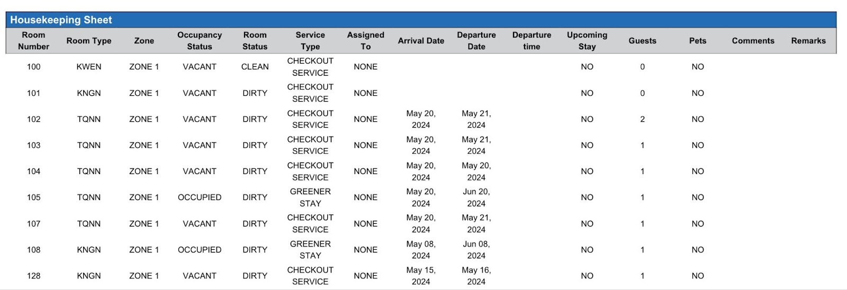
Task: Select room number 100 cell
Action: coord(33,67)
